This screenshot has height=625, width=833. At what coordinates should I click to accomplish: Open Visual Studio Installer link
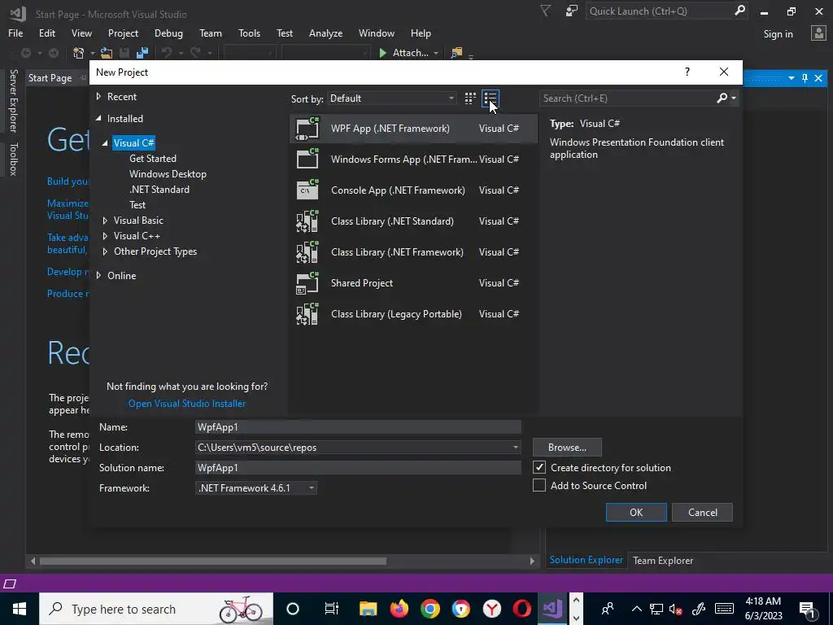187,404
